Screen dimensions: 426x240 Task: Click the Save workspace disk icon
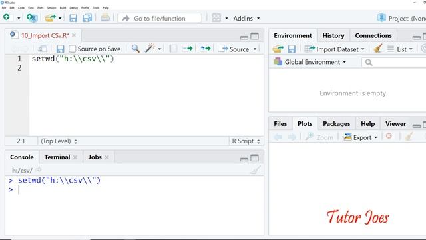click(292, 49)
